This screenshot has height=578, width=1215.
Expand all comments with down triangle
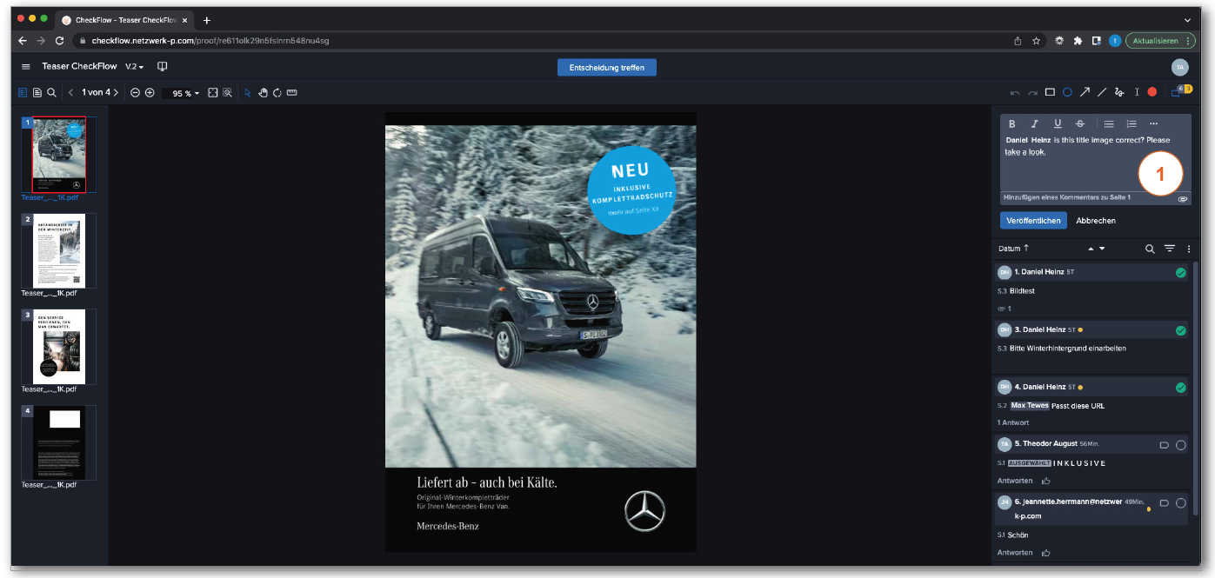(x=1102, y=249)
